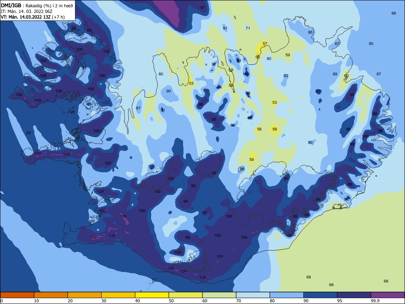Click the '10' legend tick label
The image size is (405, 304).
[x=36, y=301]
